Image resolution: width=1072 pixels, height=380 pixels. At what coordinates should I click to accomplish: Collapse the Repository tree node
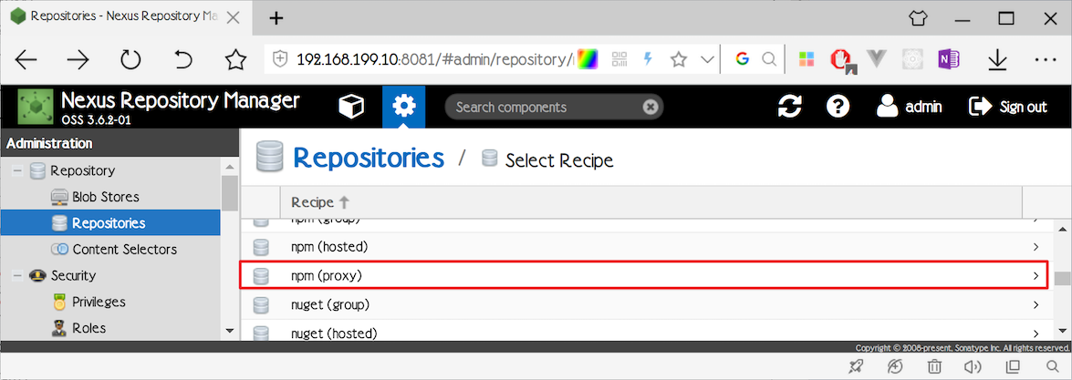coord(17,170)
